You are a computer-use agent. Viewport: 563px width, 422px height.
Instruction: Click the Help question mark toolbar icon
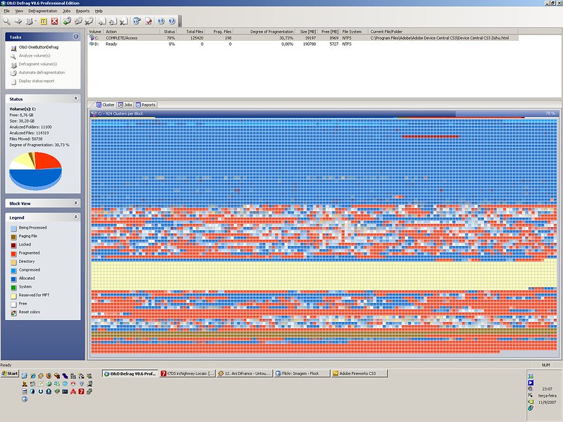(x=172, y=21)
